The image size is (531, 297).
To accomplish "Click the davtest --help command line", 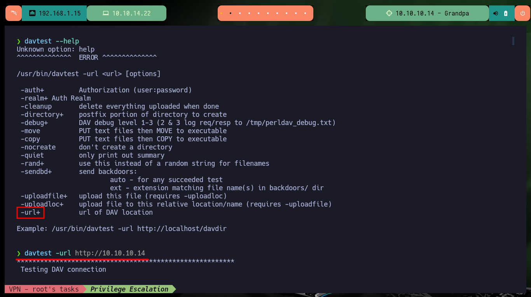I will click(52, 41).
